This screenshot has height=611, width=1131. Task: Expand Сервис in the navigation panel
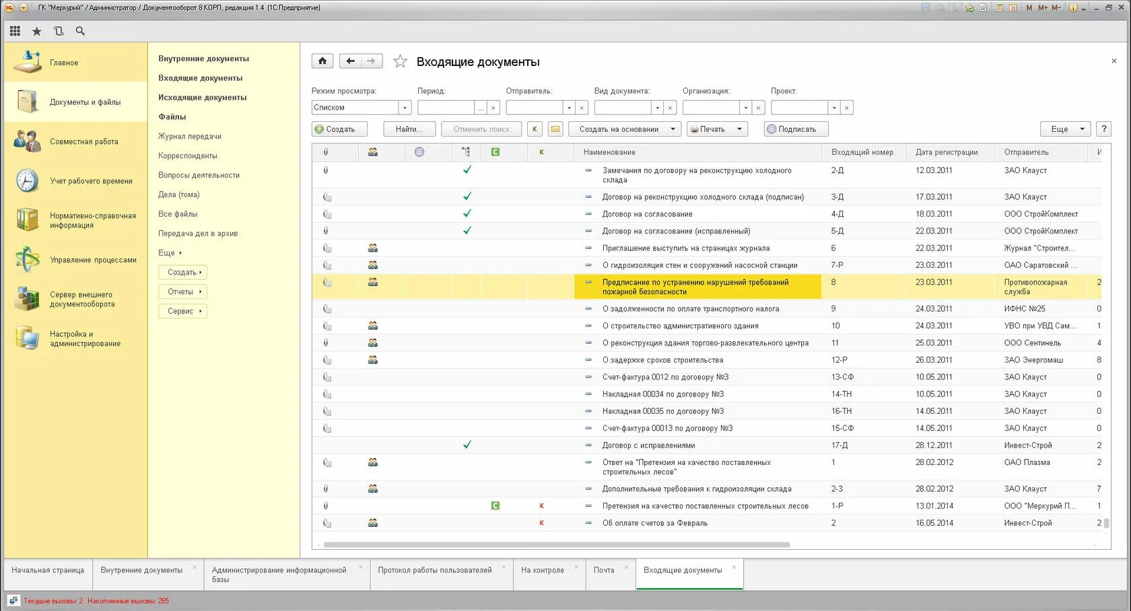pyautogui.click(x=182, y=312)
